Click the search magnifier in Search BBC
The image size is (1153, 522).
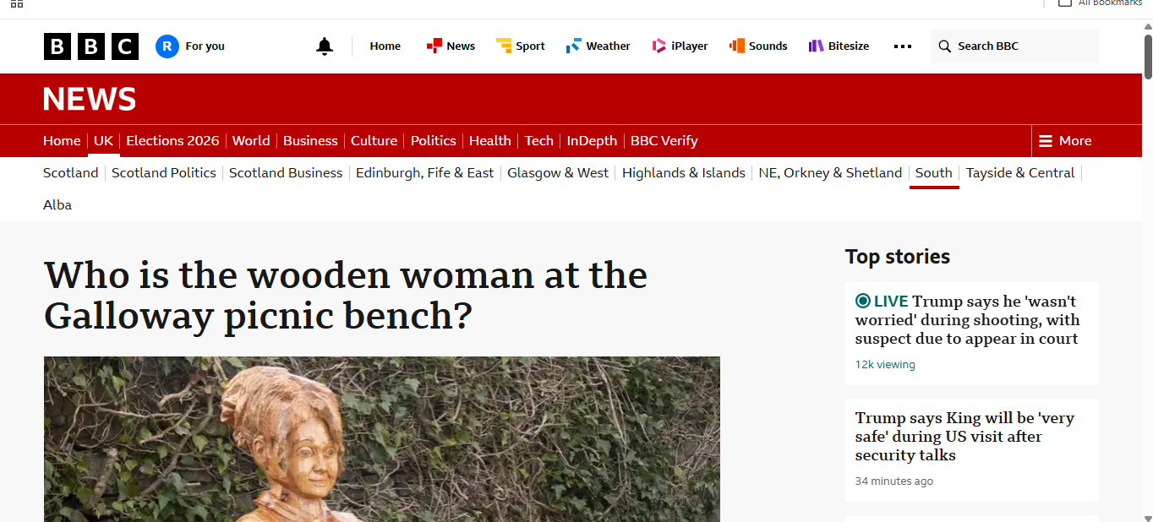pos(944,46)
